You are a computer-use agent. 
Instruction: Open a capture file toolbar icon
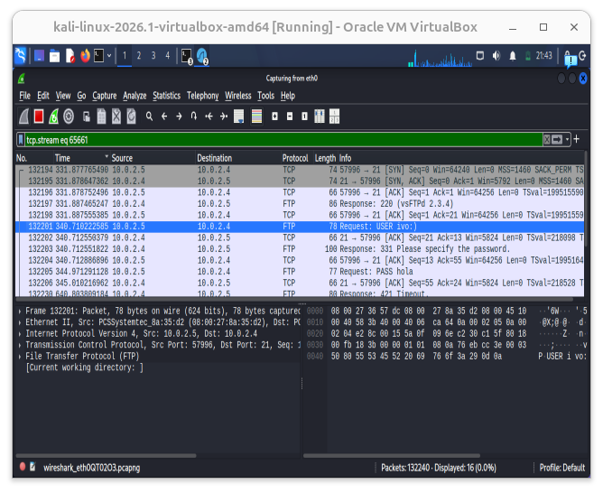coord(87,116)
